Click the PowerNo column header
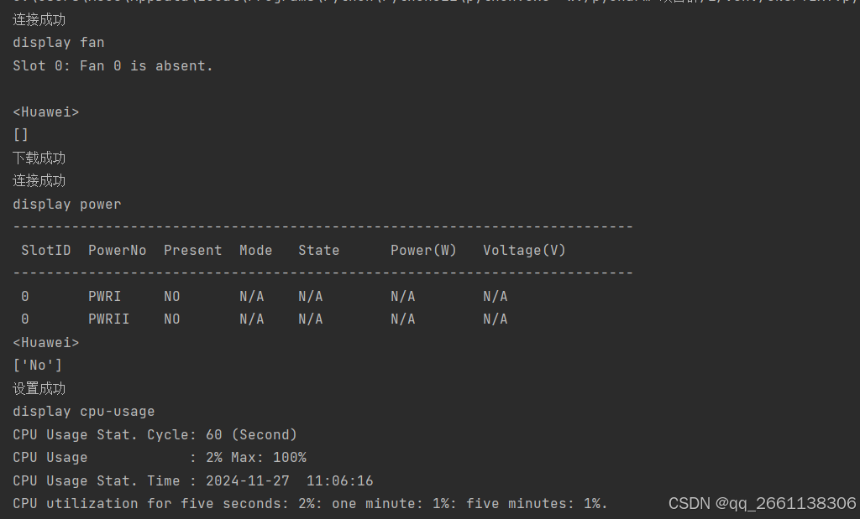Image resolution: width=860 pixels, height=519 pixels. pyautogui.click(x=117, y=250)
